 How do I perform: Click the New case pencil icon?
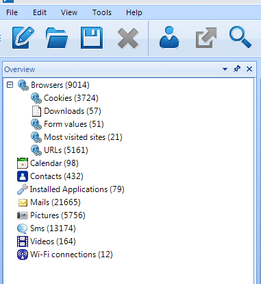[23, 38]
